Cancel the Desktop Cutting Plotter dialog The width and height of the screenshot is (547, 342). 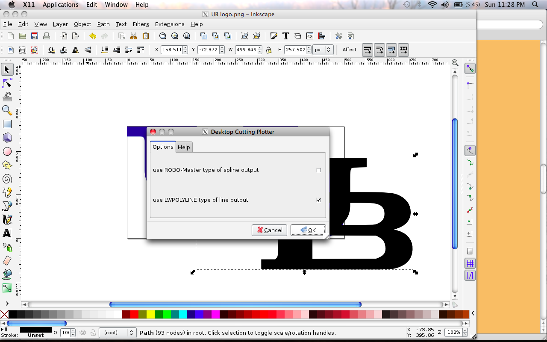(x=269, y=230)
